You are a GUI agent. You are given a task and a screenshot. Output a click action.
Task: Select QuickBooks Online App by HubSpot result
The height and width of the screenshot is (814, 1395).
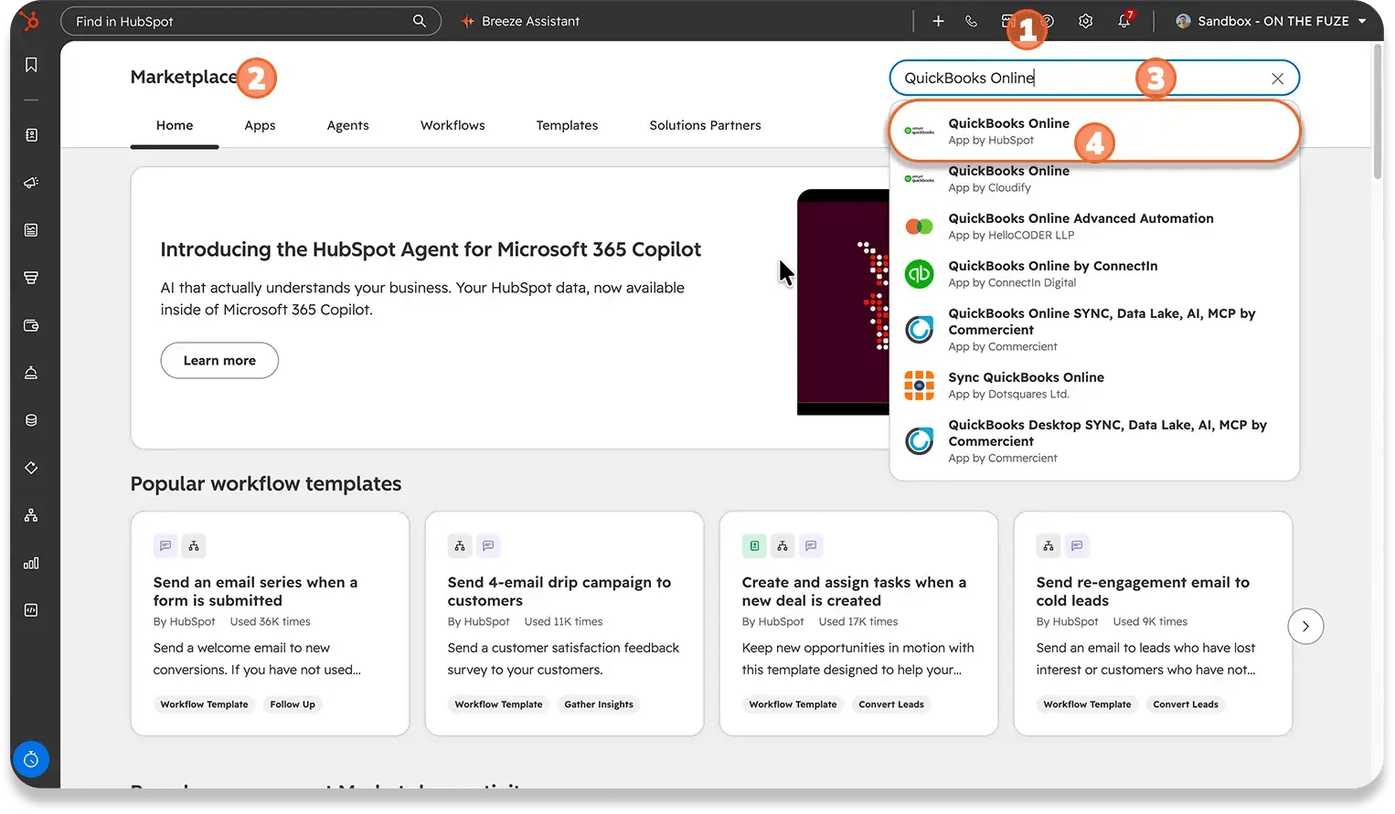(1094, 132)
